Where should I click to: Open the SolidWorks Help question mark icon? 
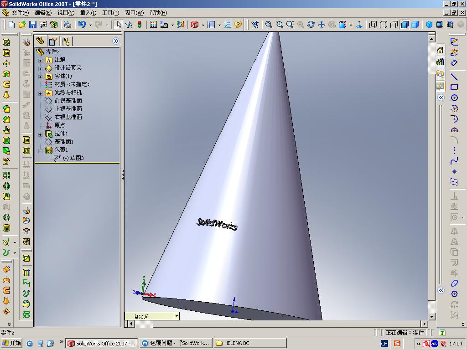[238, 25]
